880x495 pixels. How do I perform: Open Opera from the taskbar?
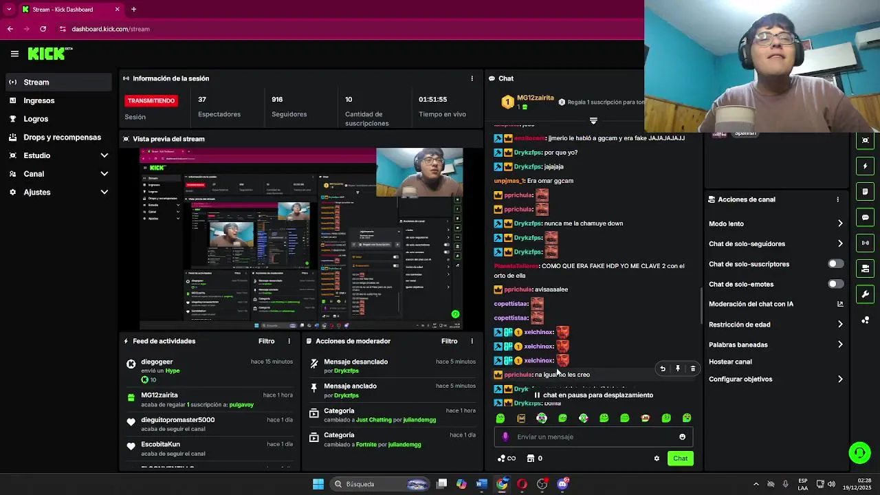coord(522,484)
